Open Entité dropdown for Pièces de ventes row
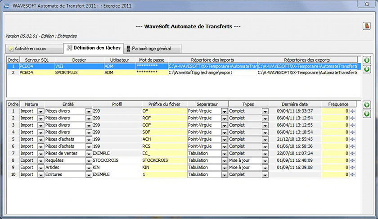 pos(89,154)
